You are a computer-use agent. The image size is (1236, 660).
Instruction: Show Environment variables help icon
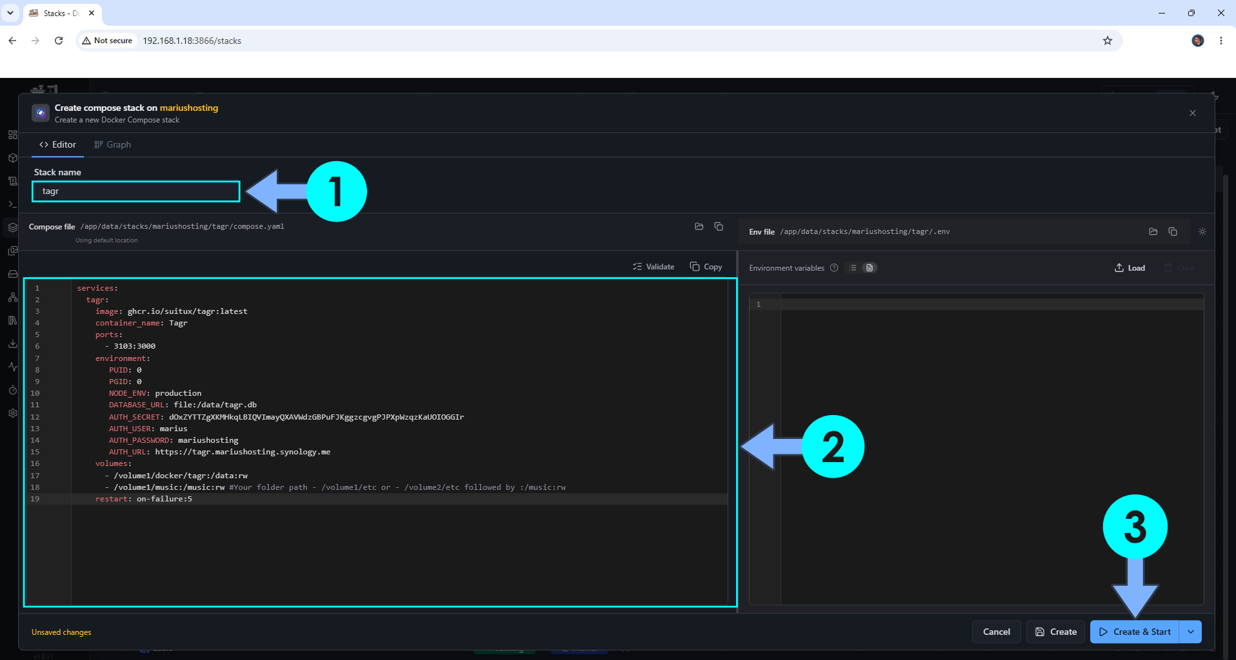pyautogui.click(x=834, y=268)
